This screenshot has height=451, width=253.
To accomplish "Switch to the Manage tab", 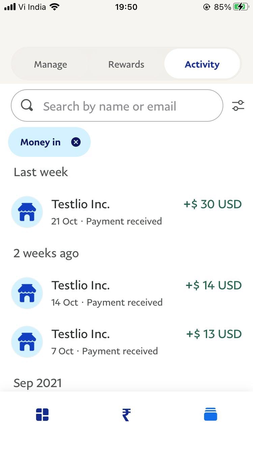I will [51, 64].
